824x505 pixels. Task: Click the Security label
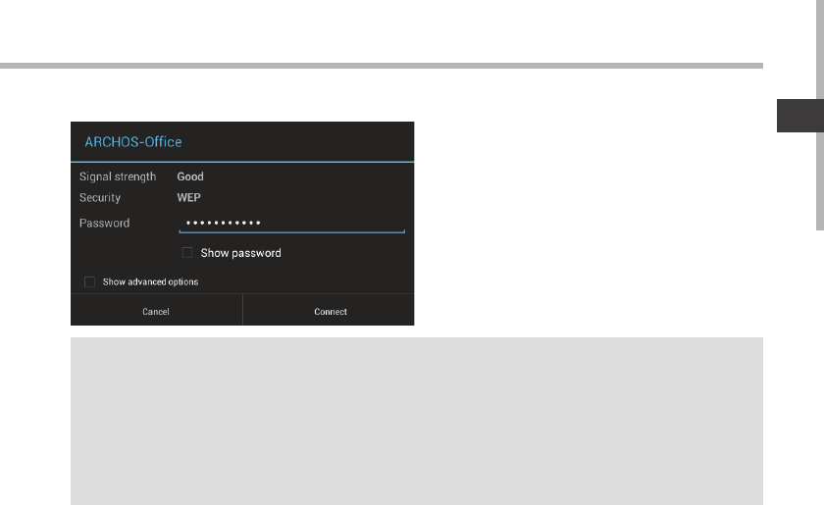click(100, 198)
